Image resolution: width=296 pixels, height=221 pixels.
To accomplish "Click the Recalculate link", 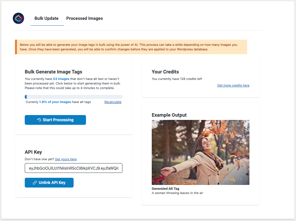I will pos(113,102).
